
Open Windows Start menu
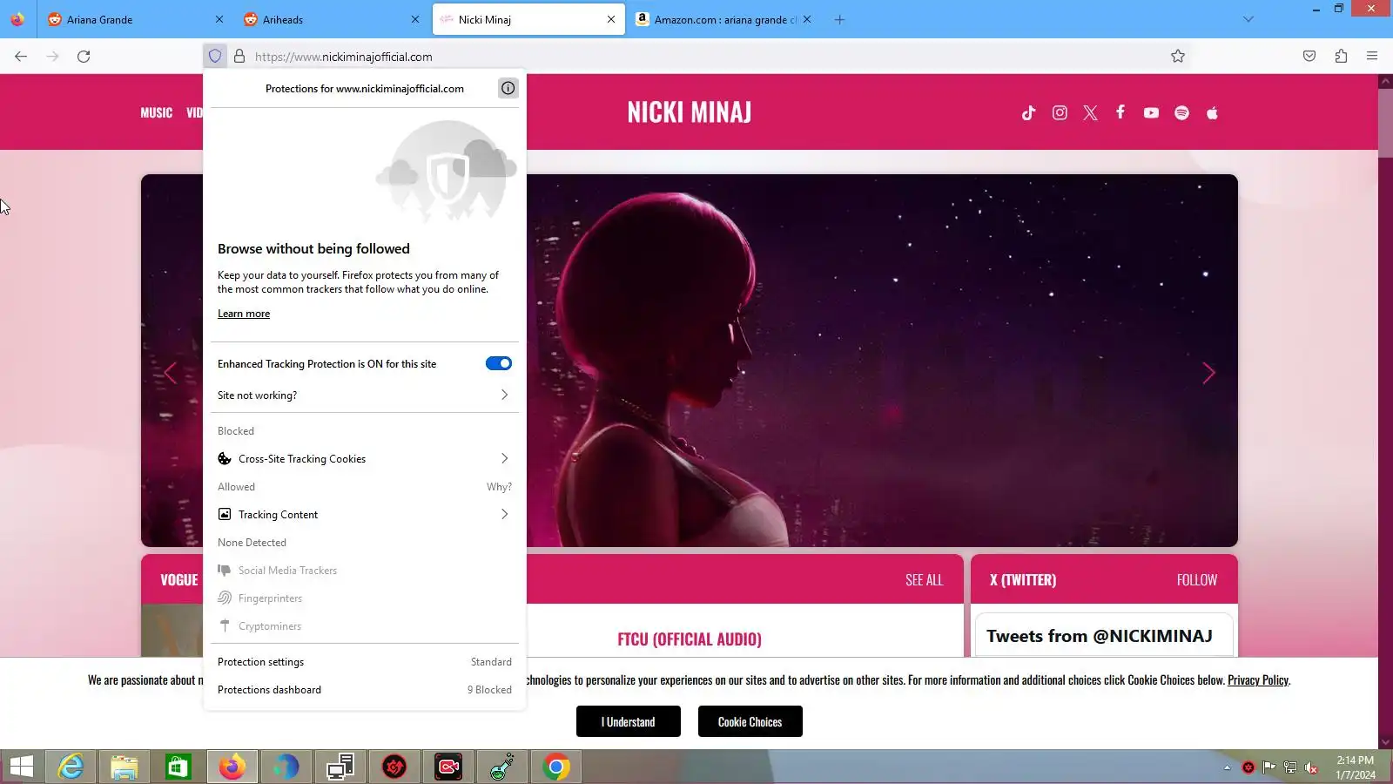(x=22, y=767)
